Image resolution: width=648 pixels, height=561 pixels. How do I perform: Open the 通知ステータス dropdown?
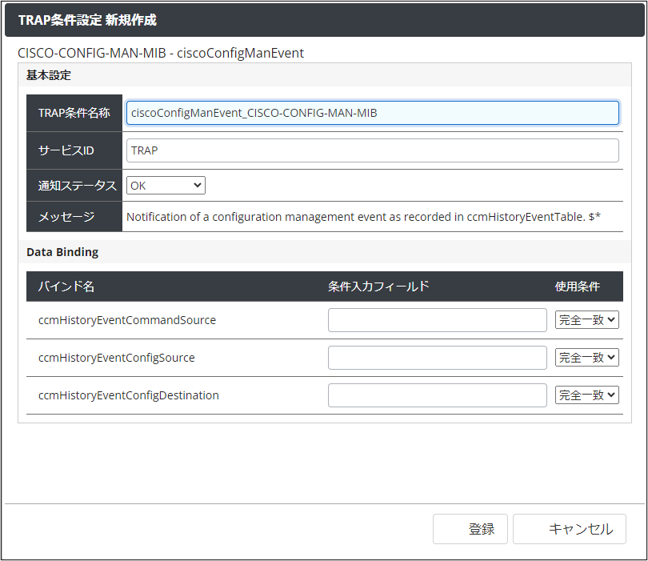(165, 185)
